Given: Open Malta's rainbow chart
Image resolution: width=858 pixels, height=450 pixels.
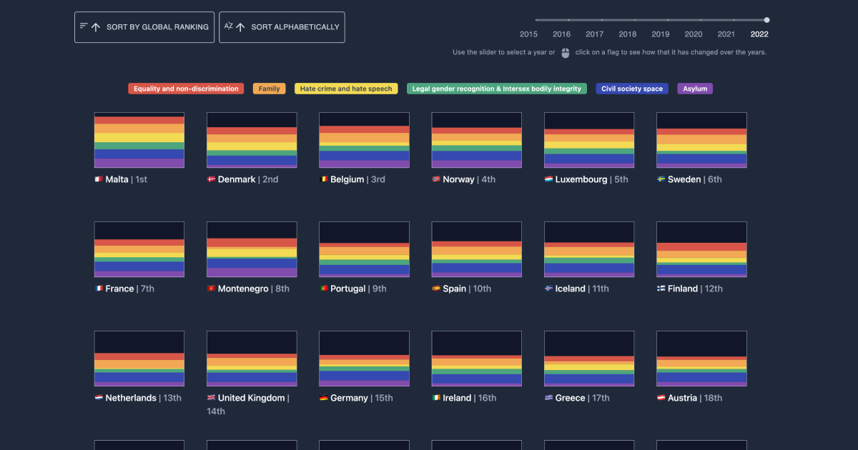Looking at the screenshot, I should click(139, 140).
